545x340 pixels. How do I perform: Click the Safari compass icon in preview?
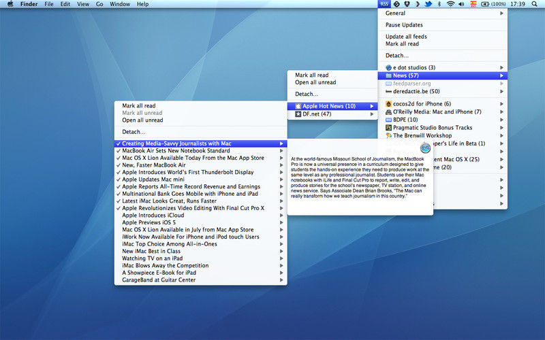pyautogui.click(x=424, y=148)
